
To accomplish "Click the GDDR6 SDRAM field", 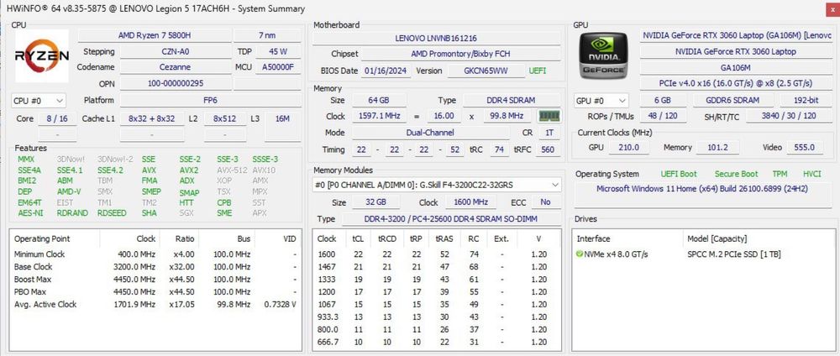I will (x=734, y=101).
